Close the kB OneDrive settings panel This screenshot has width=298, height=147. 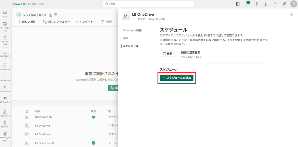[x=292, y=15]
